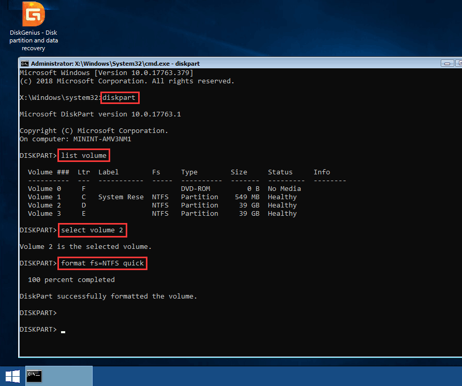
Task: Click the cmd.exe icon in the title bar
Action: 24,63
